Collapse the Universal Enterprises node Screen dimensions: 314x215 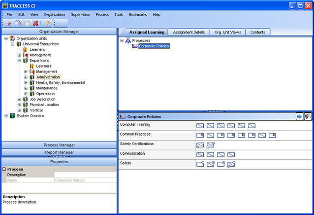point(12,44)
